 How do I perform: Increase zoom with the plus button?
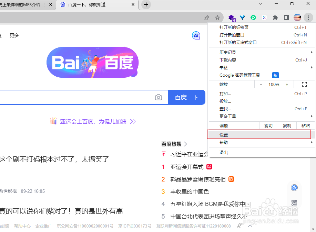[287, 85]
